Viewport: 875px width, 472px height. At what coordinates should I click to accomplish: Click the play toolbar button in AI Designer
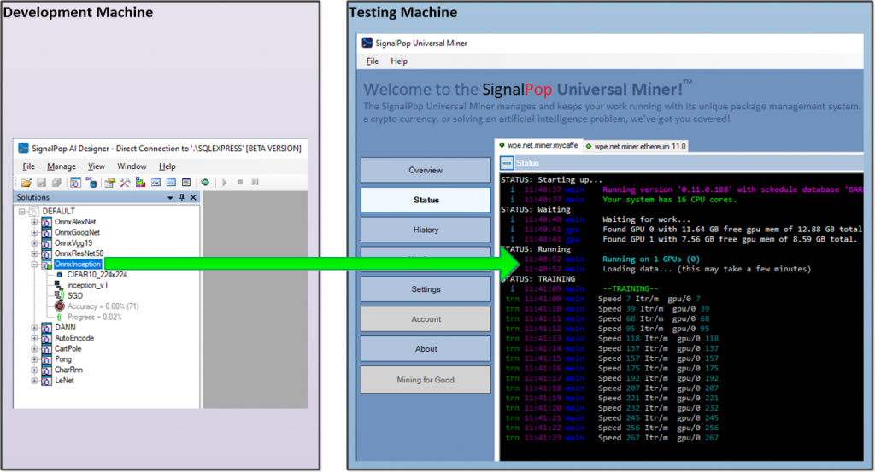pos(225,182)
